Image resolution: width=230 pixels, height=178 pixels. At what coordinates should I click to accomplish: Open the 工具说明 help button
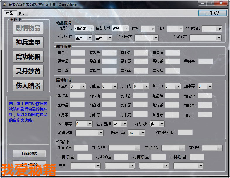(x=212, y=13)
